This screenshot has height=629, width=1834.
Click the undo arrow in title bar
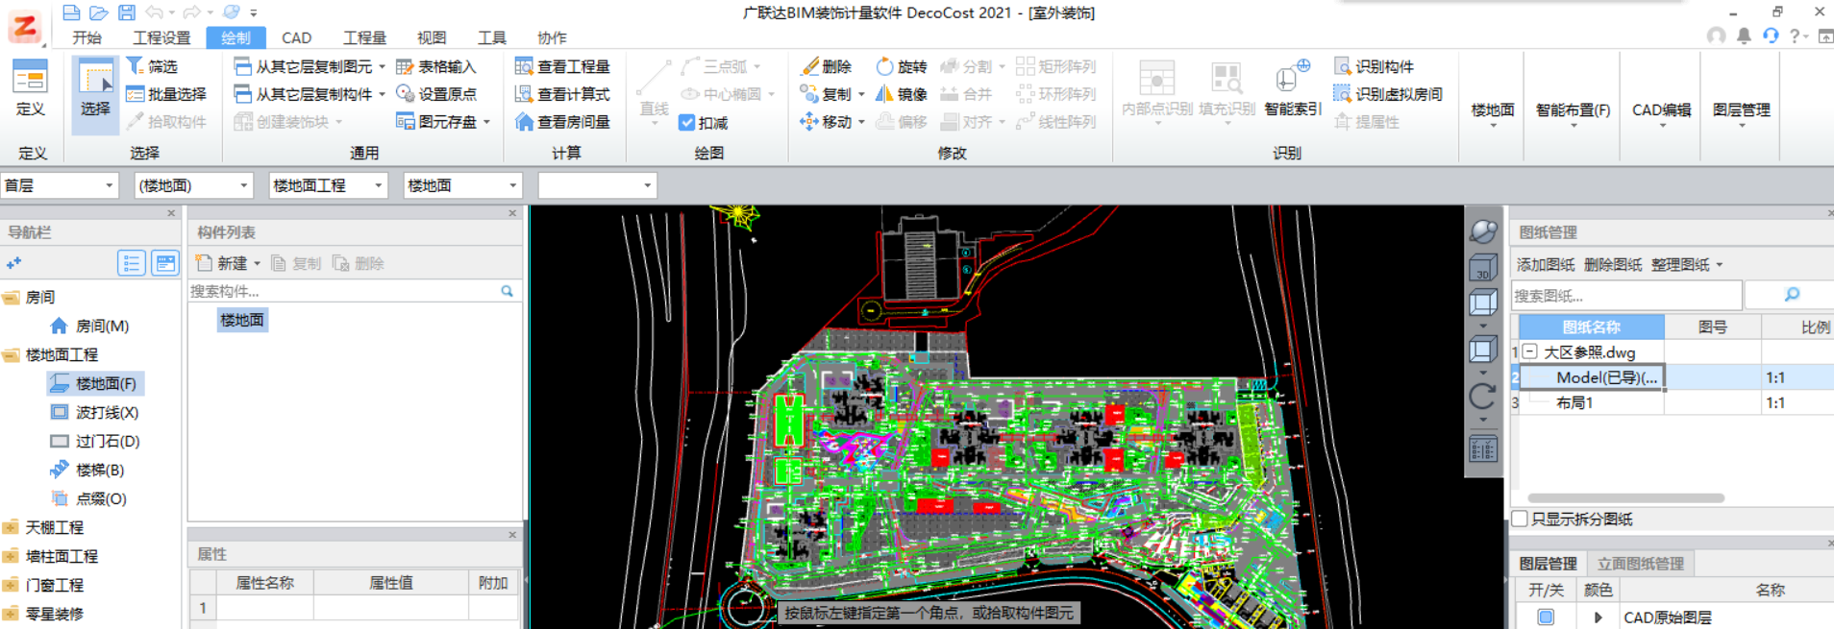tap(154, 12)
